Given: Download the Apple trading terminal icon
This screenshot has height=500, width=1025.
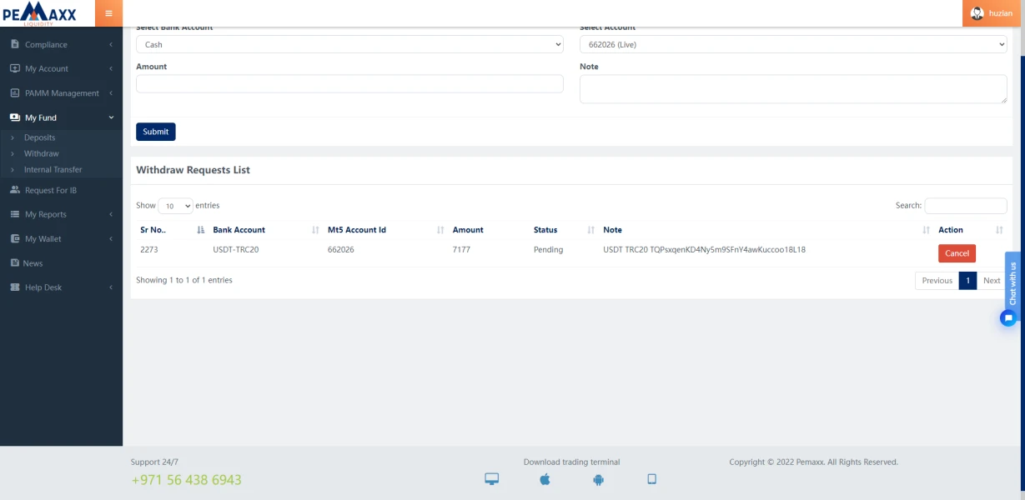Looking at the screenshot, I should click(x=545, y=479).
